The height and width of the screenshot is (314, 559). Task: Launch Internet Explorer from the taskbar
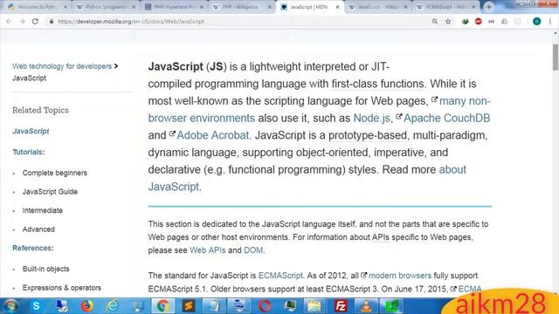click(x=113, y=306)
